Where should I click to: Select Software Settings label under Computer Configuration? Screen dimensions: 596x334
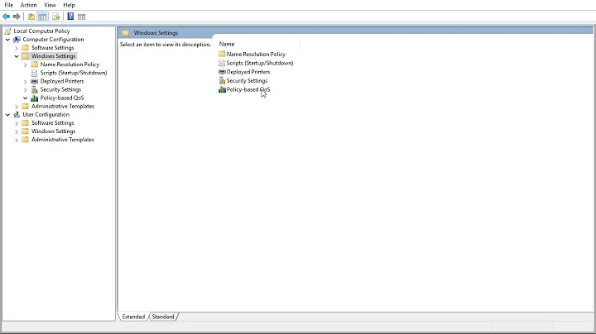53,48
